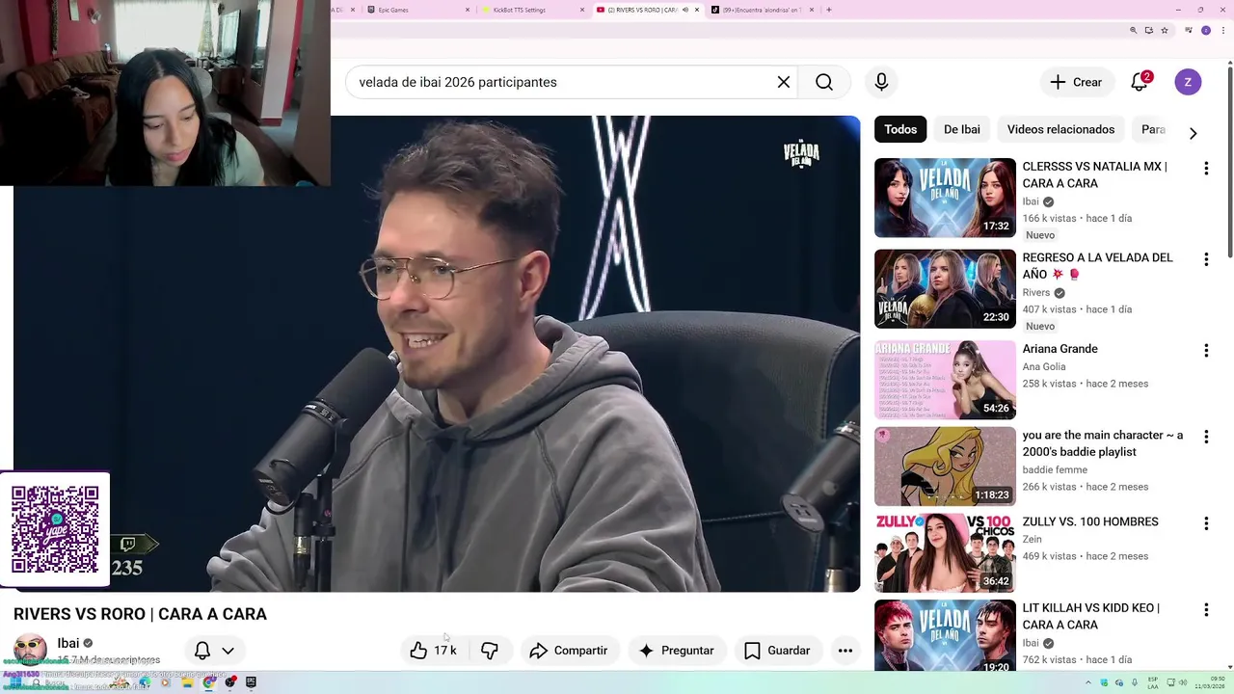Open options menu for CLERSSS VS NATALIA MX

(x=1206, y=169)
